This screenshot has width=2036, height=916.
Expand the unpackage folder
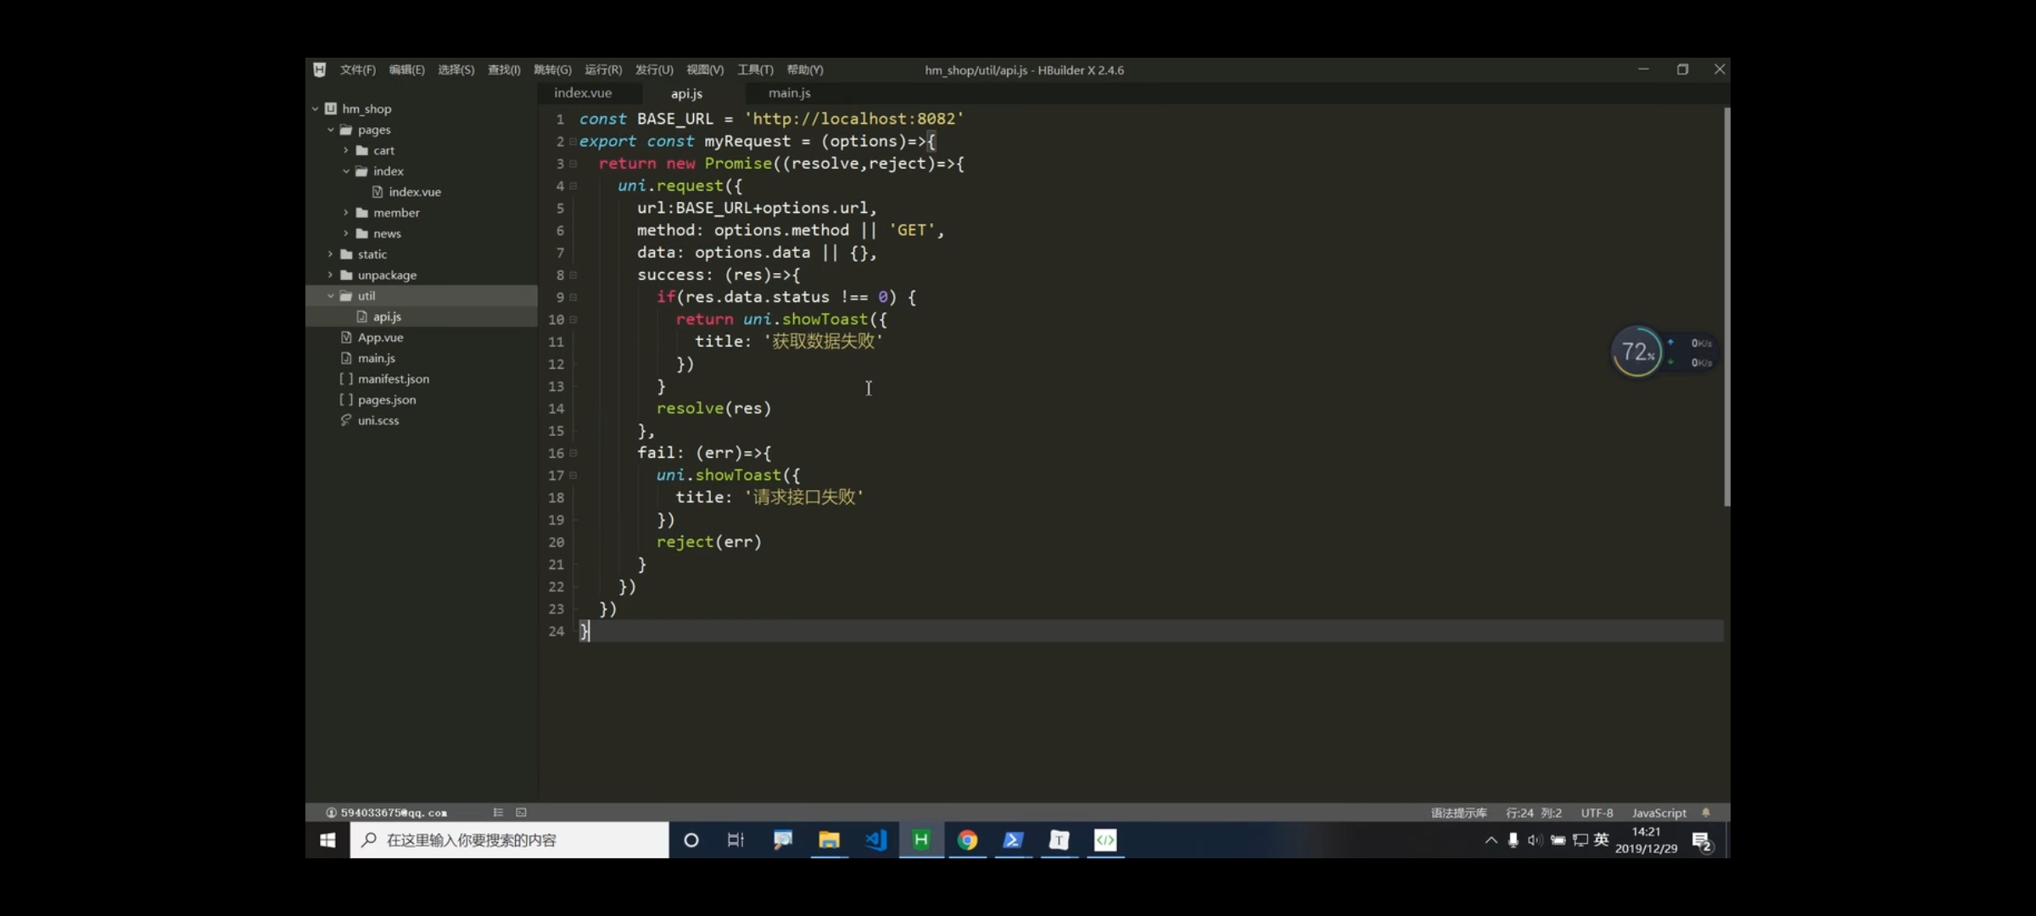coord(331,275)
